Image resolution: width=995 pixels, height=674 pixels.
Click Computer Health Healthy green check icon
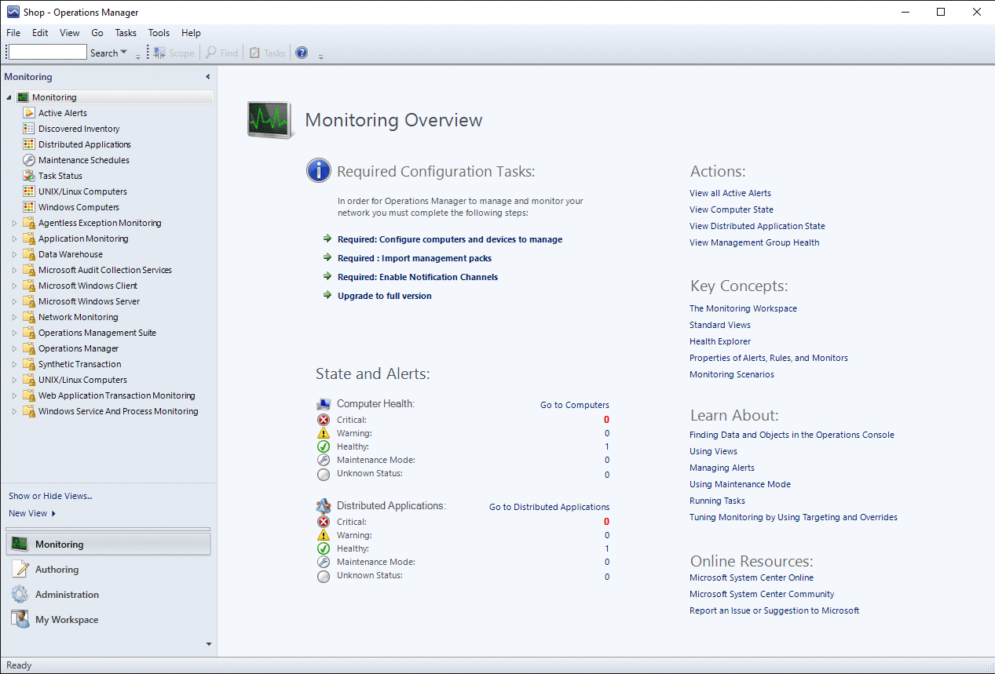pyautogui.click(x=324, y=446)
